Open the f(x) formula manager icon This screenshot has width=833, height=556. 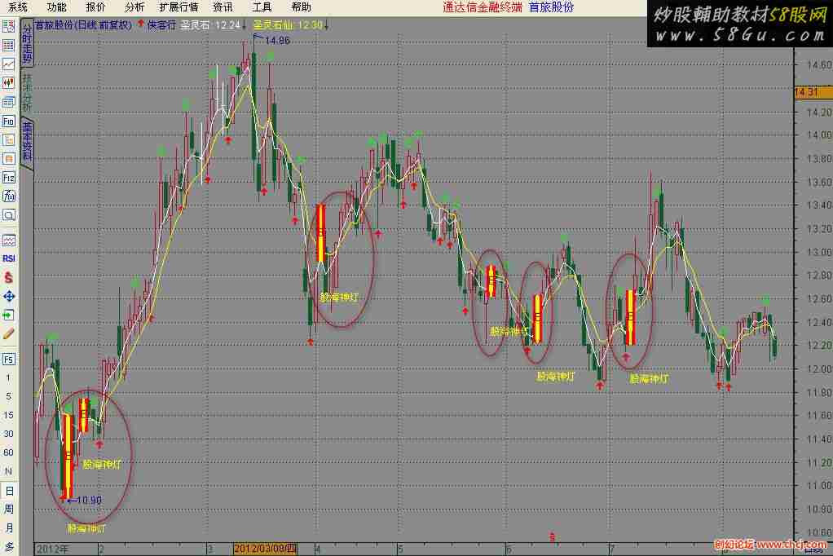pos(8,196)
